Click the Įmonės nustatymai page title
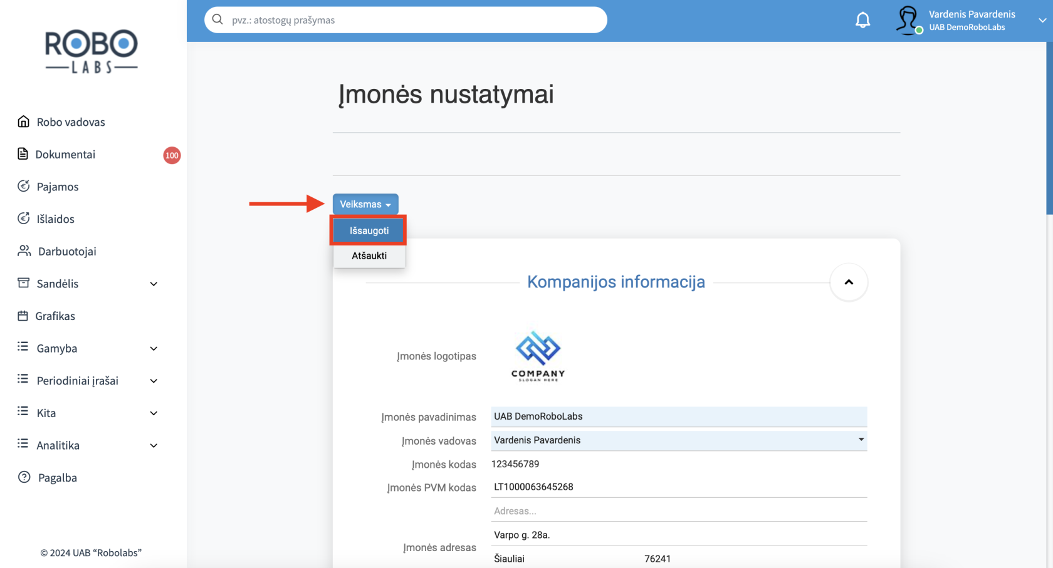 (x=446, y=95)
